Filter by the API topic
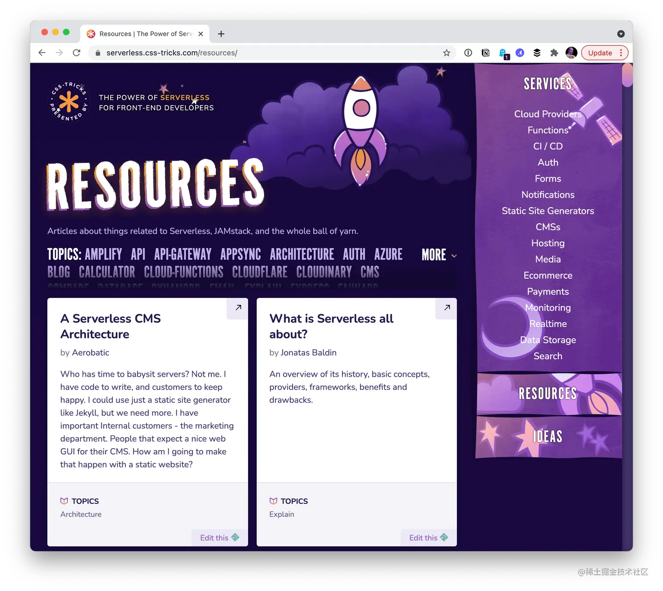The image size is (663, 591). pyautogui.click(x=138, y=255)
